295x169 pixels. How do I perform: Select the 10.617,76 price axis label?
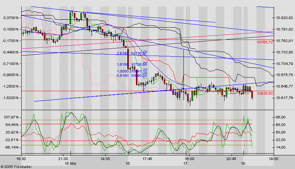285,98
